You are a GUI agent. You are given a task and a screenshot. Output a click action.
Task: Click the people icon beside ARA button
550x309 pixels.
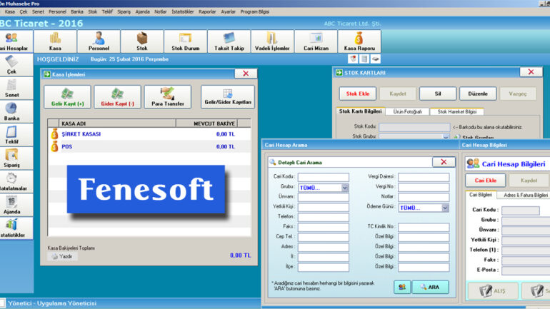pos(402,287)
